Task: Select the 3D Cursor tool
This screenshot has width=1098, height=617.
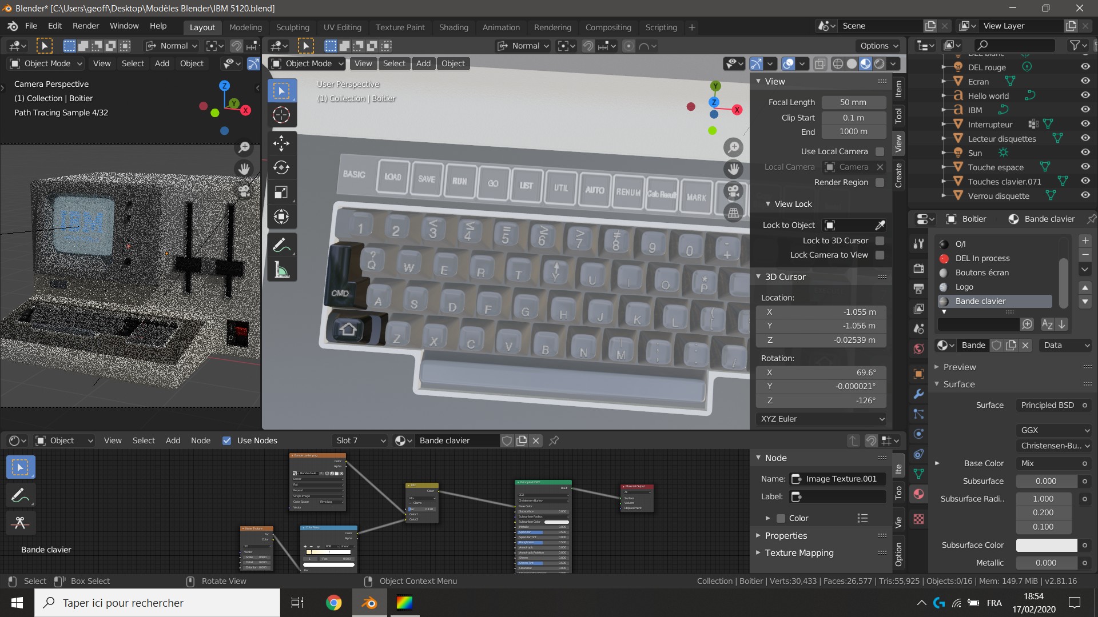Action: coord(281,115)
